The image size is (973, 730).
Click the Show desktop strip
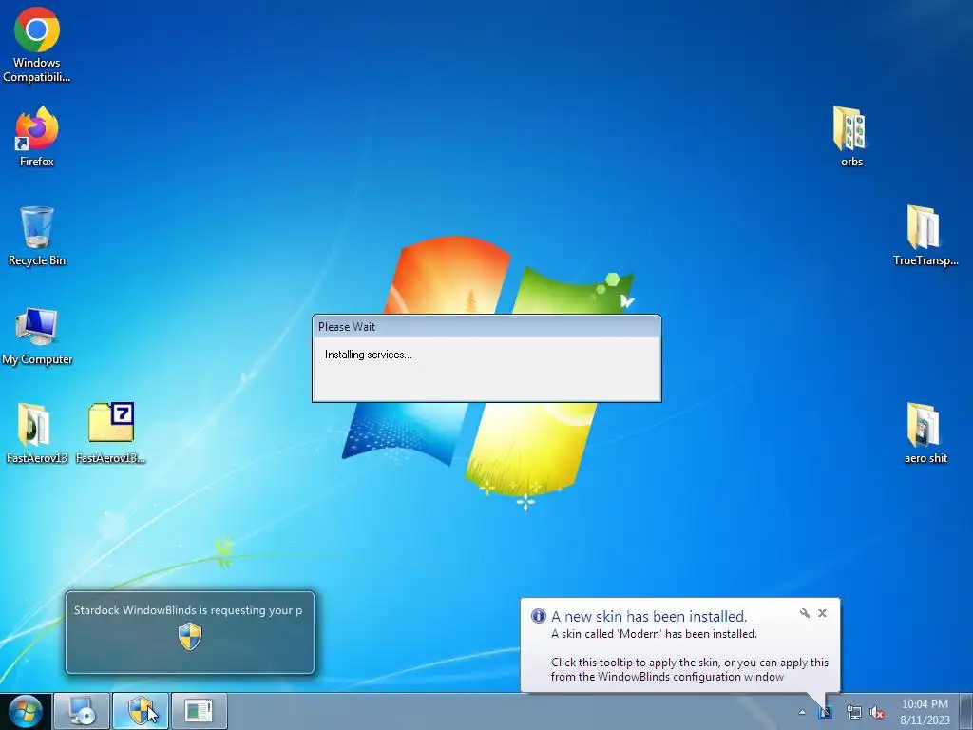pyautogui.click(x=966, y=711)
